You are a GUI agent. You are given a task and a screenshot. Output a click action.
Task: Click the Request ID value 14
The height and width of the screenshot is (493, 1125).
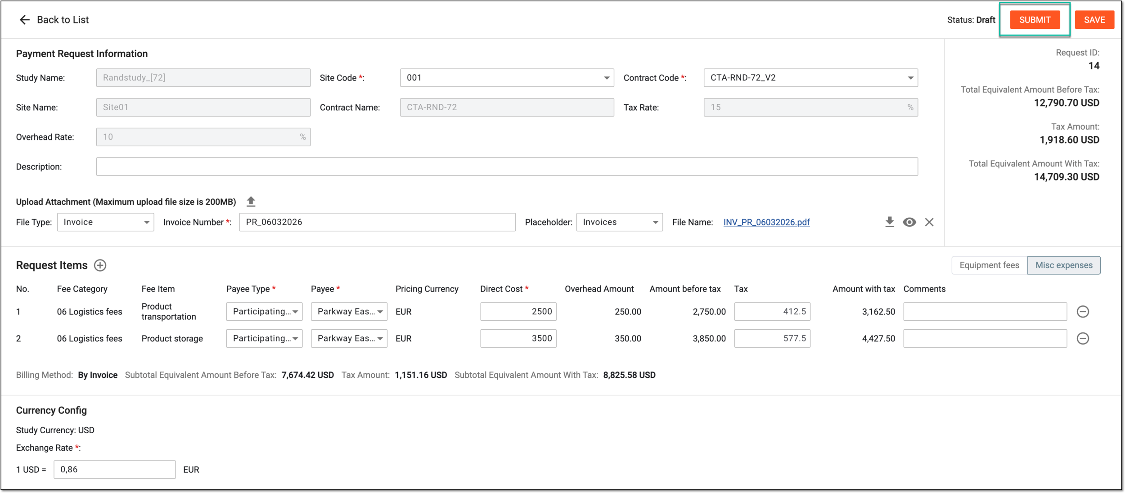(1094, 66)
